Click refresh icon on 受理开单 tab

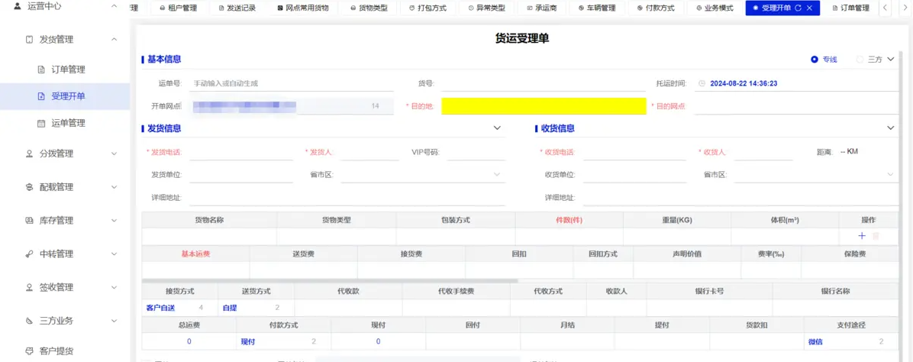pyautogui.click(x=798, y=8)
